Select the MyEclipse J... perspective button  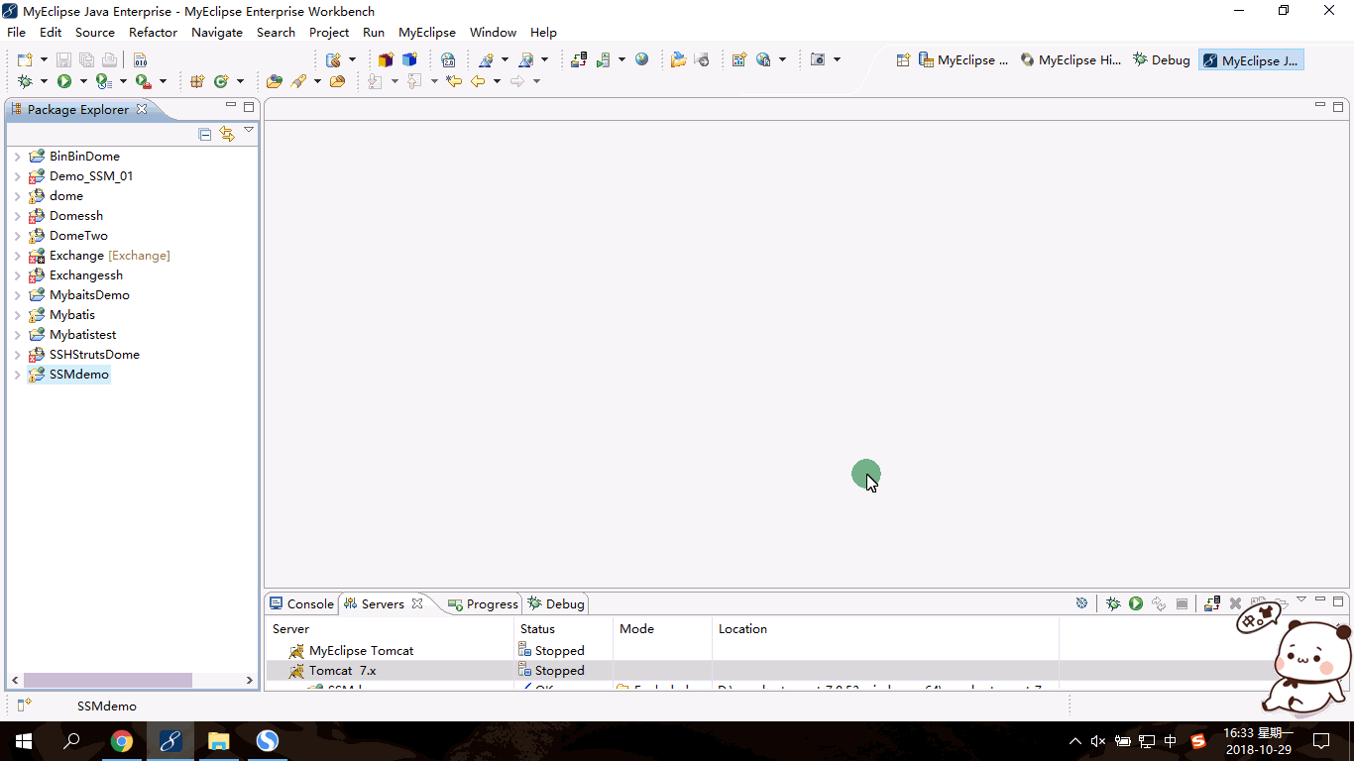pyautogui.click(x=1250, y=60)
